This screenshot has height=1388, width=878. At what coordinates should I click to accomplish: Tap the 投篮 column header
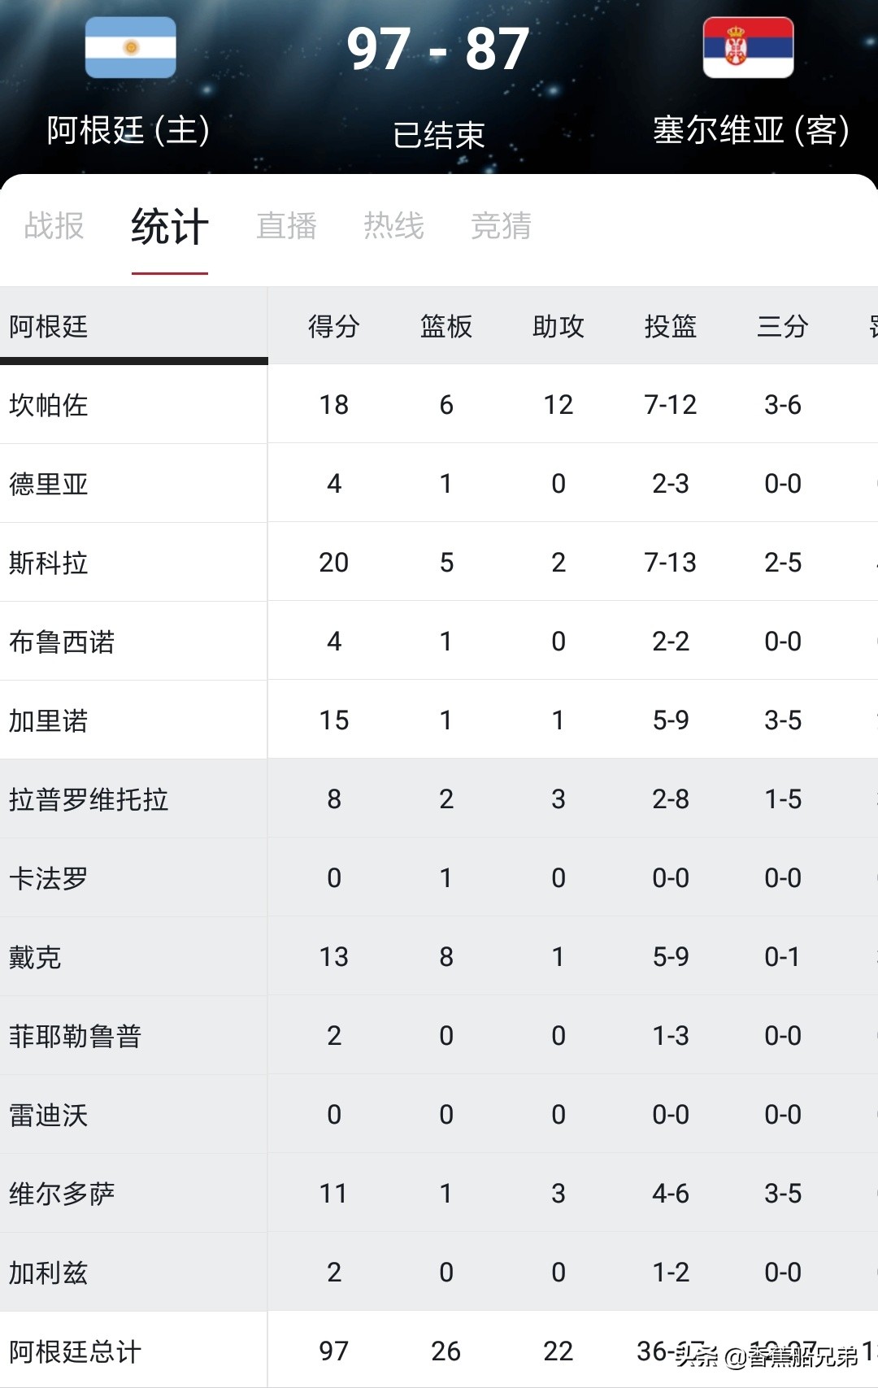[671, 326]
